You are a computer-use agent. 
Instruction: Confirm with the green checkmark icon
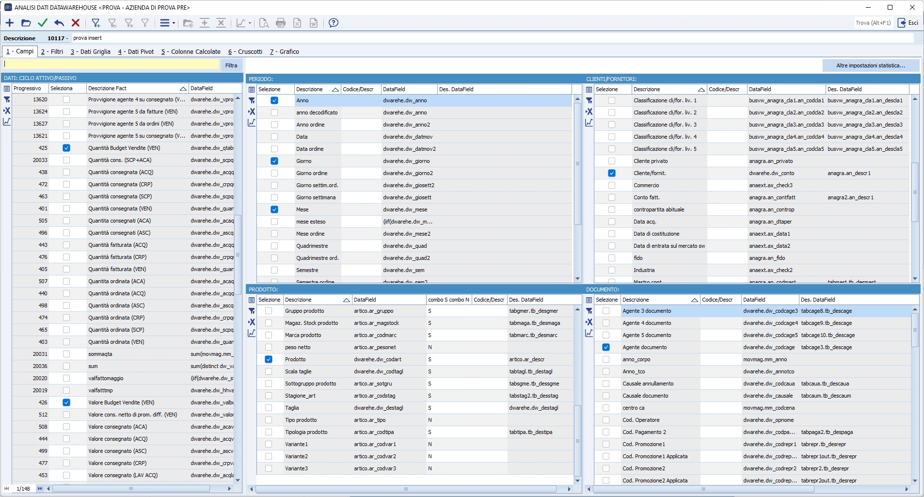tap(43, 23)
